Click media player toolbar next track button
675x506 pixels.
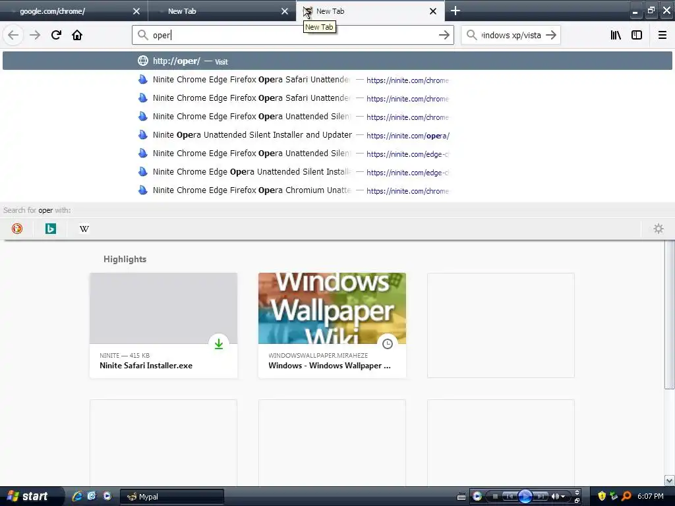(541, 497)
